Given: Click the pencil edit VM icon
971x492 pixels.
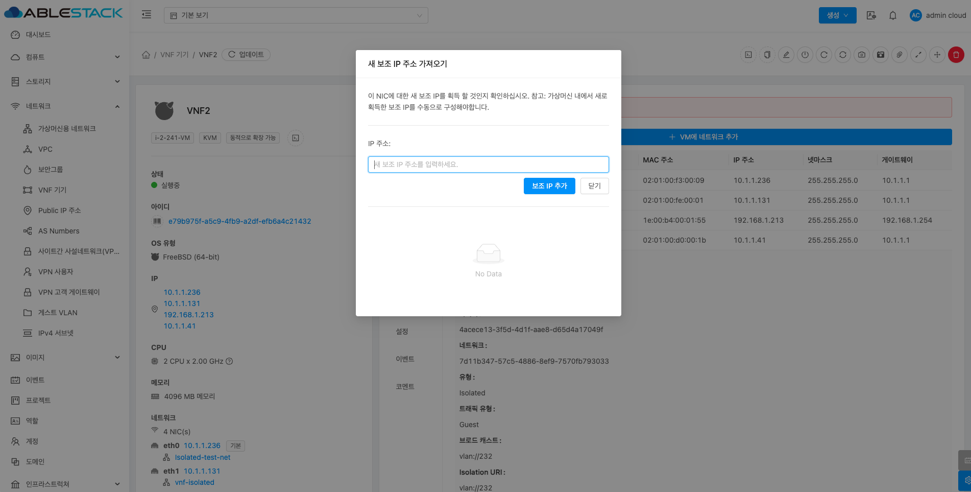Looking at the screenshot, I should click(786, 55).
